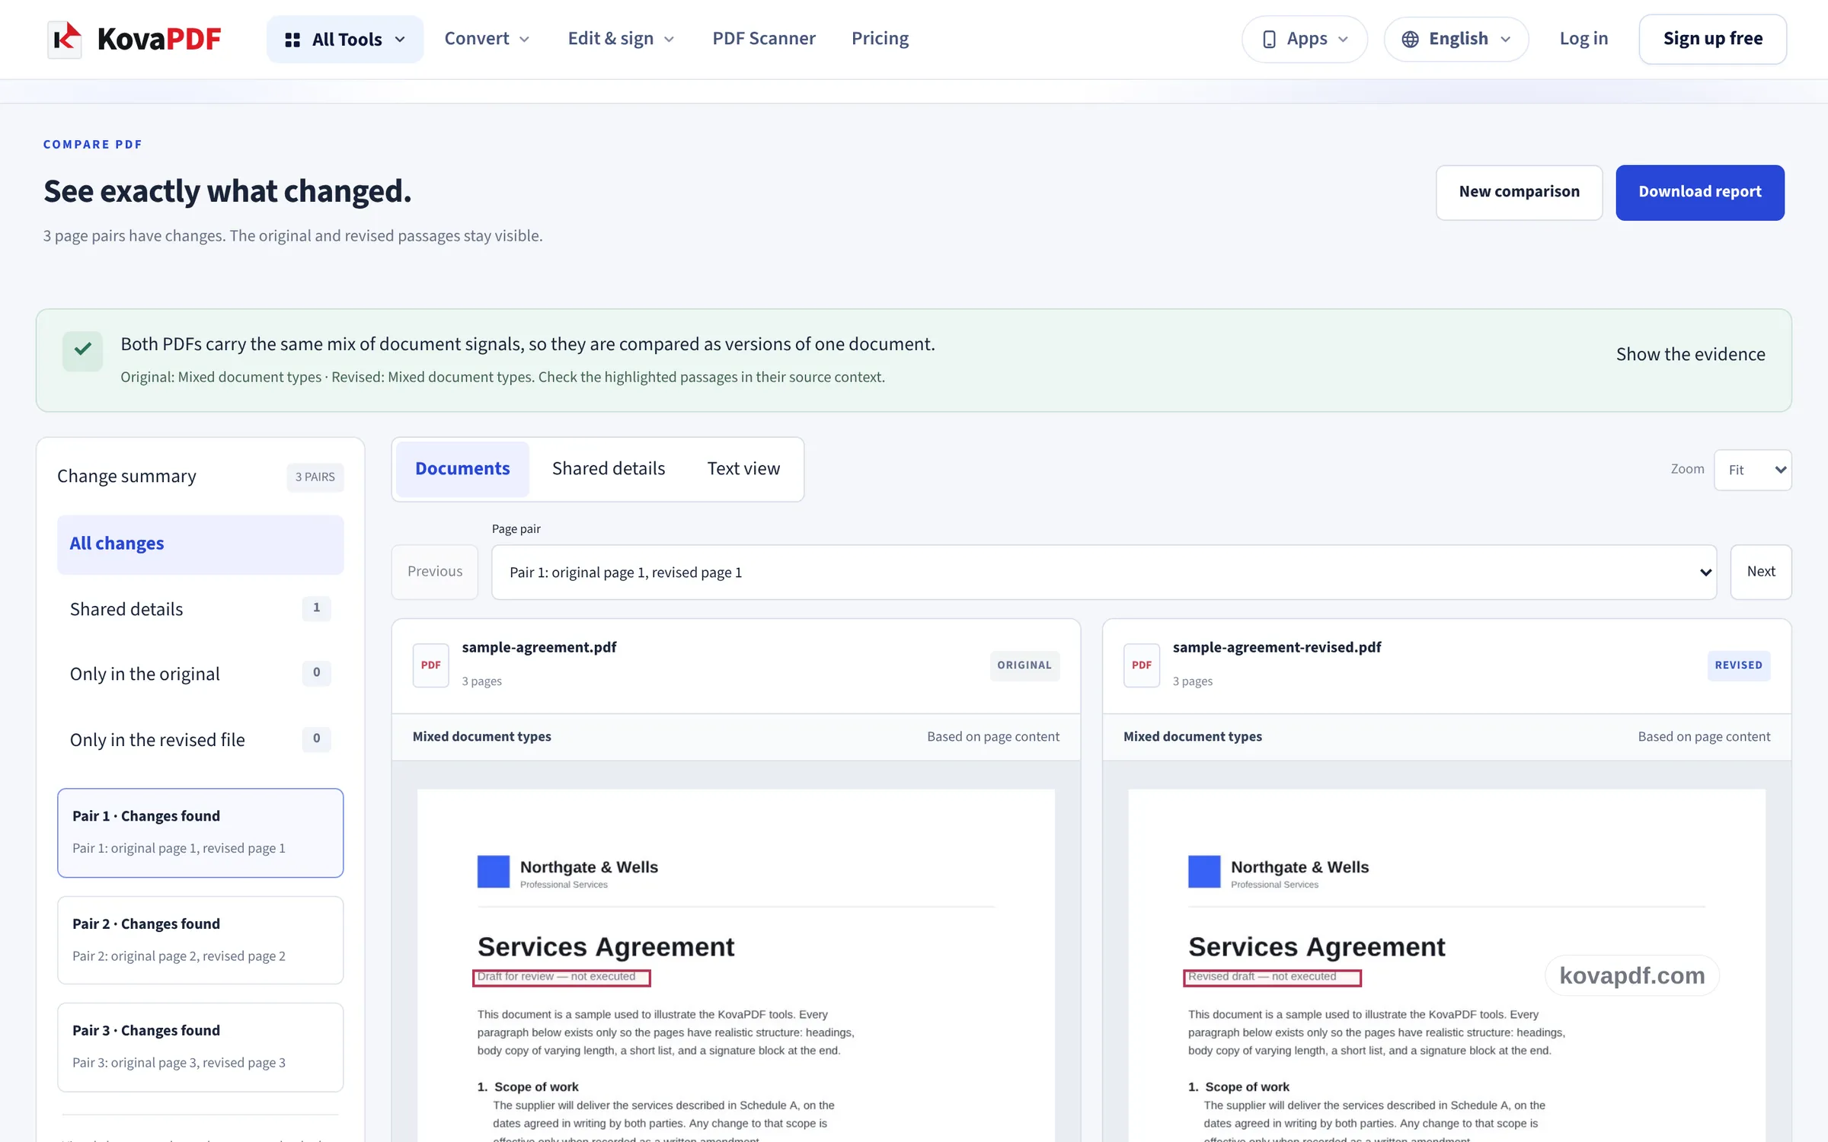Click the PDF icon for sample-agreement-revised.pdf
This screenshot has width=1828, height=1142.
(1142, 665)
